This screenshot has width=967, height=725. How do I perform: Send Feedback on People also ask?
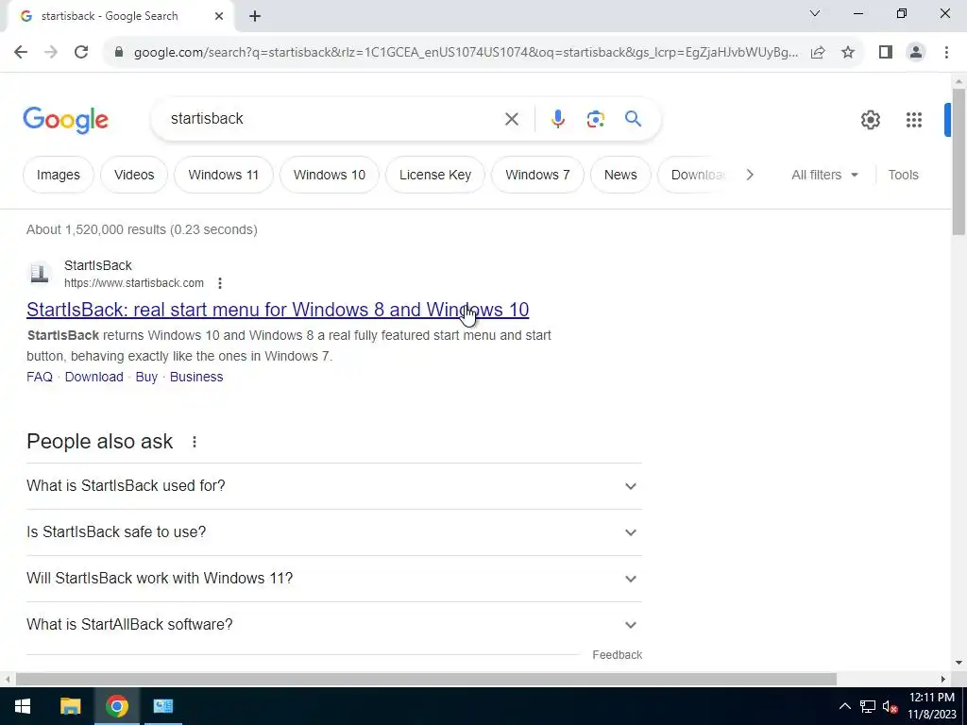pyautogui.click(x=617, y=655)
